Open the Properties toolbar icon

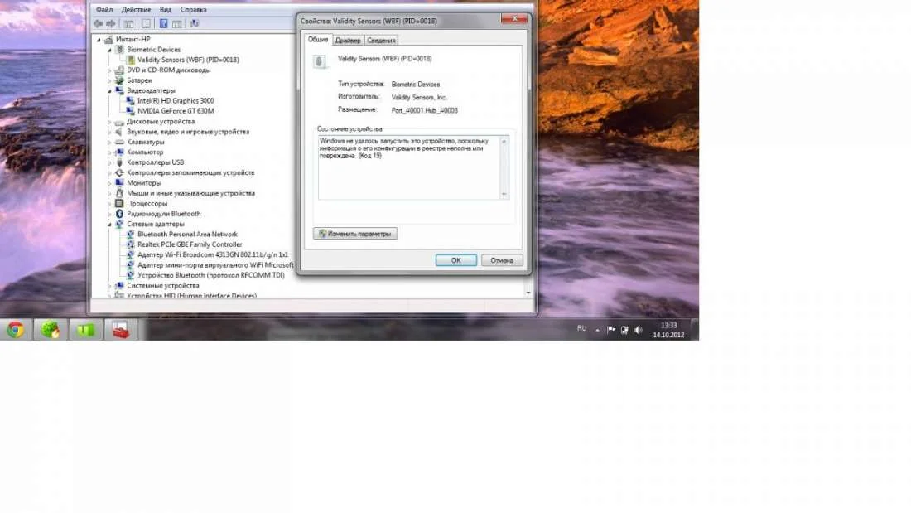point(146,24)
